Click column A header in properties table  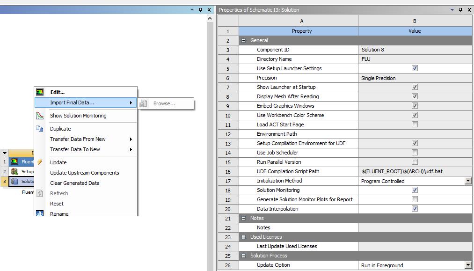click(x=299, y=21)
